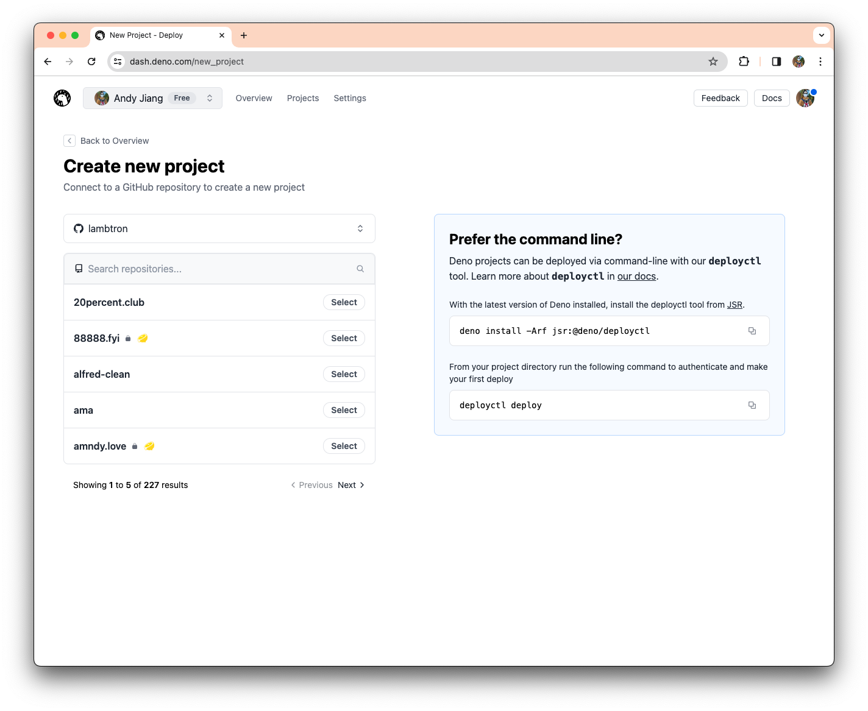Screen dimensions: 868x711
Task: Copy the deployctl deploy command
Action: pyautogui.click(x=752, y=405)
